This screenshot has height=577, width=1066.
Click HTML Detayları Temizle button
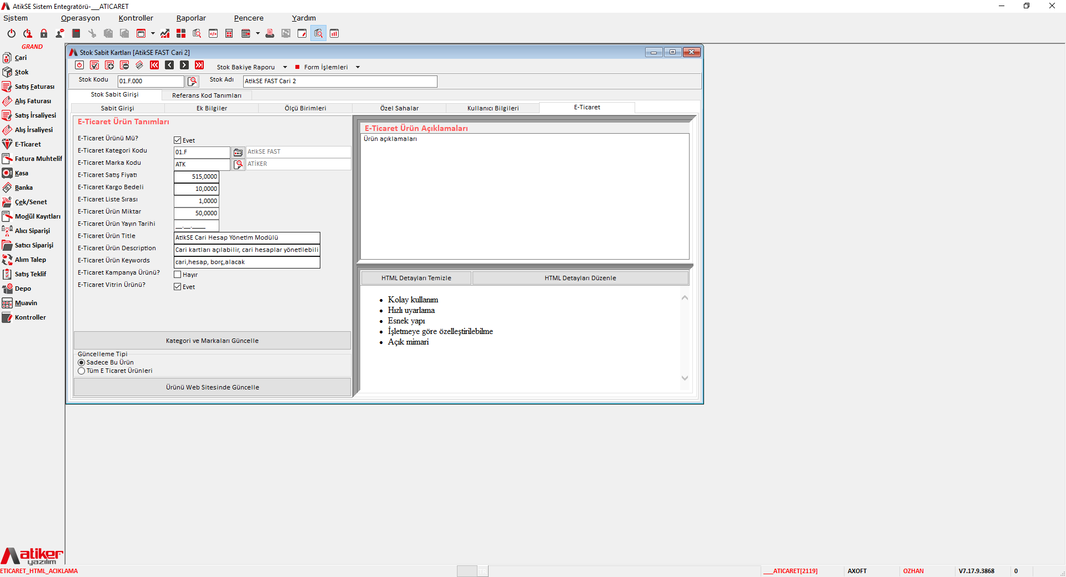click(416, 278)
